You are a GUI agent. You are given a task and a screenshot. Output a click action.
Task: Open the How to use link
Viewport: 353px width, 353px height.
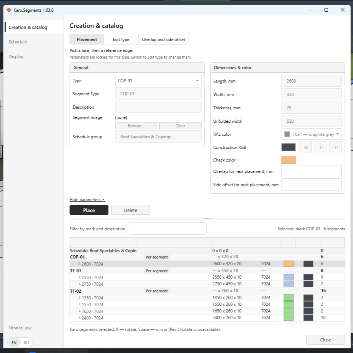pyautogui.click(x=20, y=328)
